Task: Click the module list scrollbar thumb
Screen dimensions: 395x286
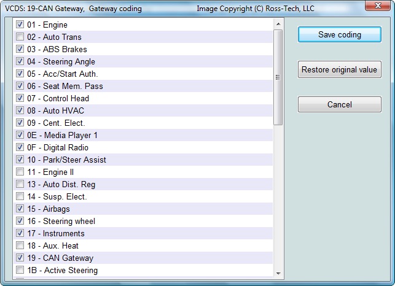Action: coord(278,77)
